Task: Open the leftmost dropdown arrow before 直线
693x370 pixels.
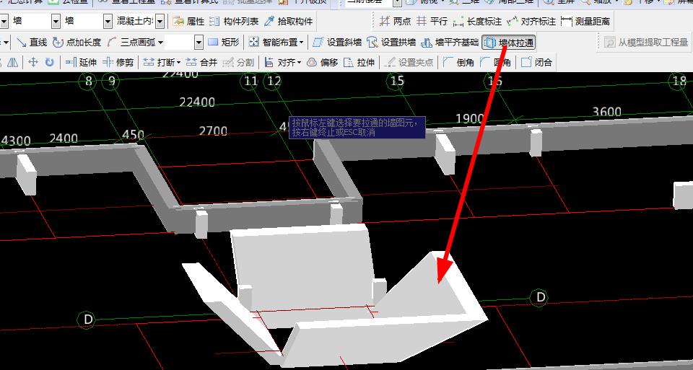Action: (5, 43)
